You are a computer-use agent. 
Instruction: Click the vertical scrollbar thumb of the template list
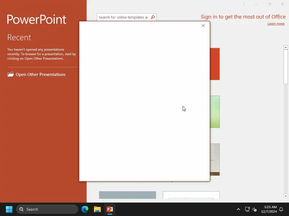[x=286, y=67]
